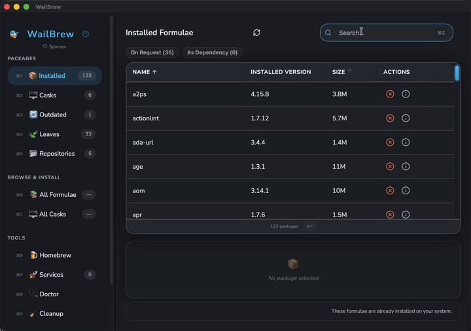Toggle the As Dependency (0) filter

[x=212, y=52]
